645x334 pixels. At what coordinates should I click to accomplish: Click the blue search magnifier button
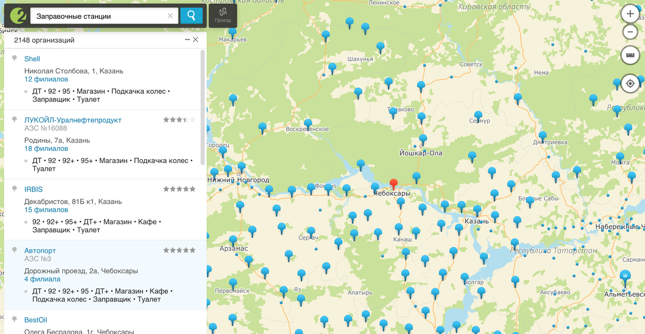tap(191, 16)
